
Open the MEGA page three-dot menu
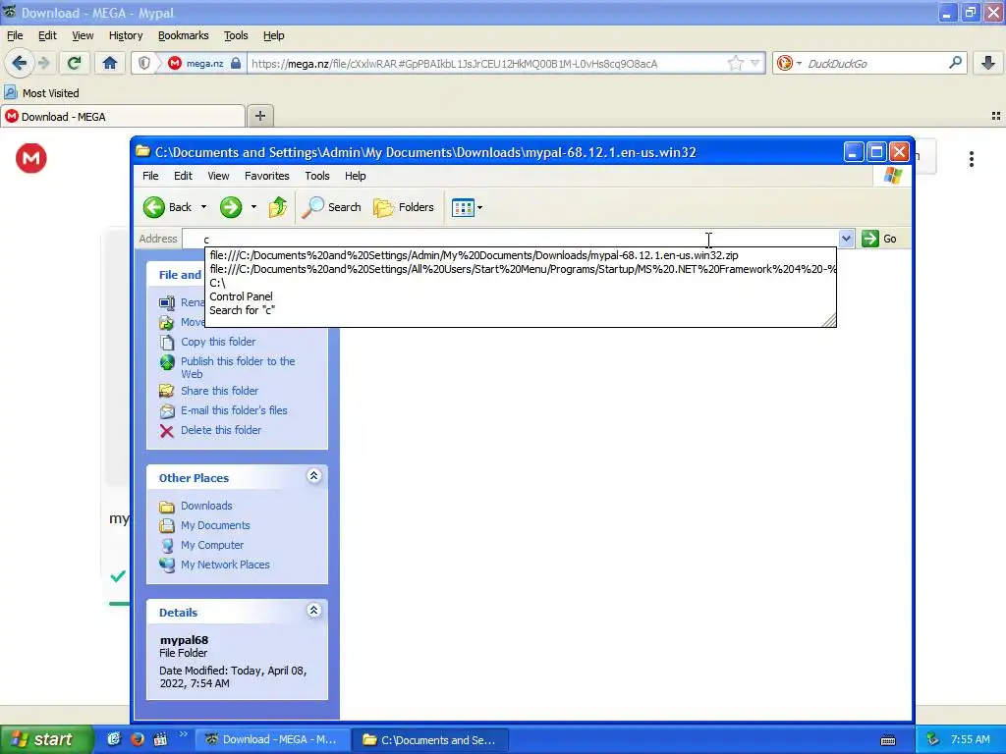[972, 158]
